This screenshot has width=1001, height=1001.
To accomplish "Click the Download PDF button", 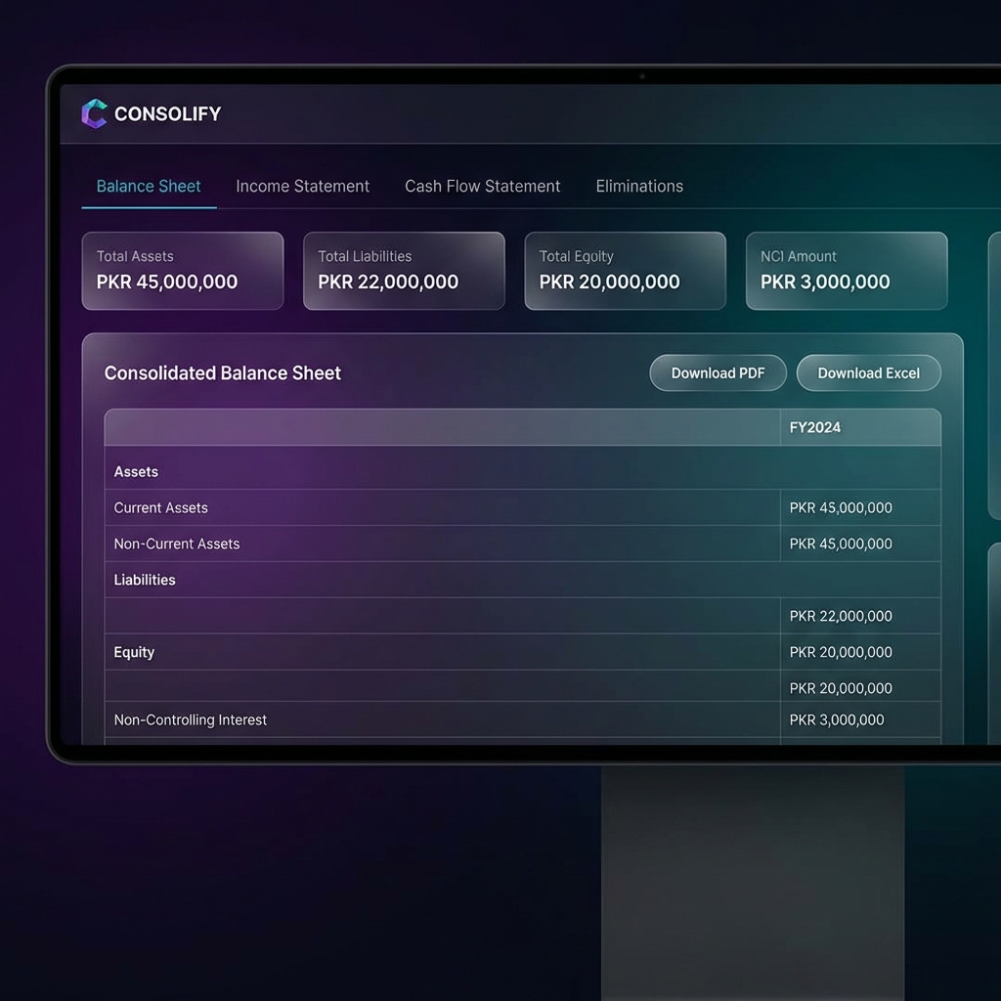I will 718,372.
